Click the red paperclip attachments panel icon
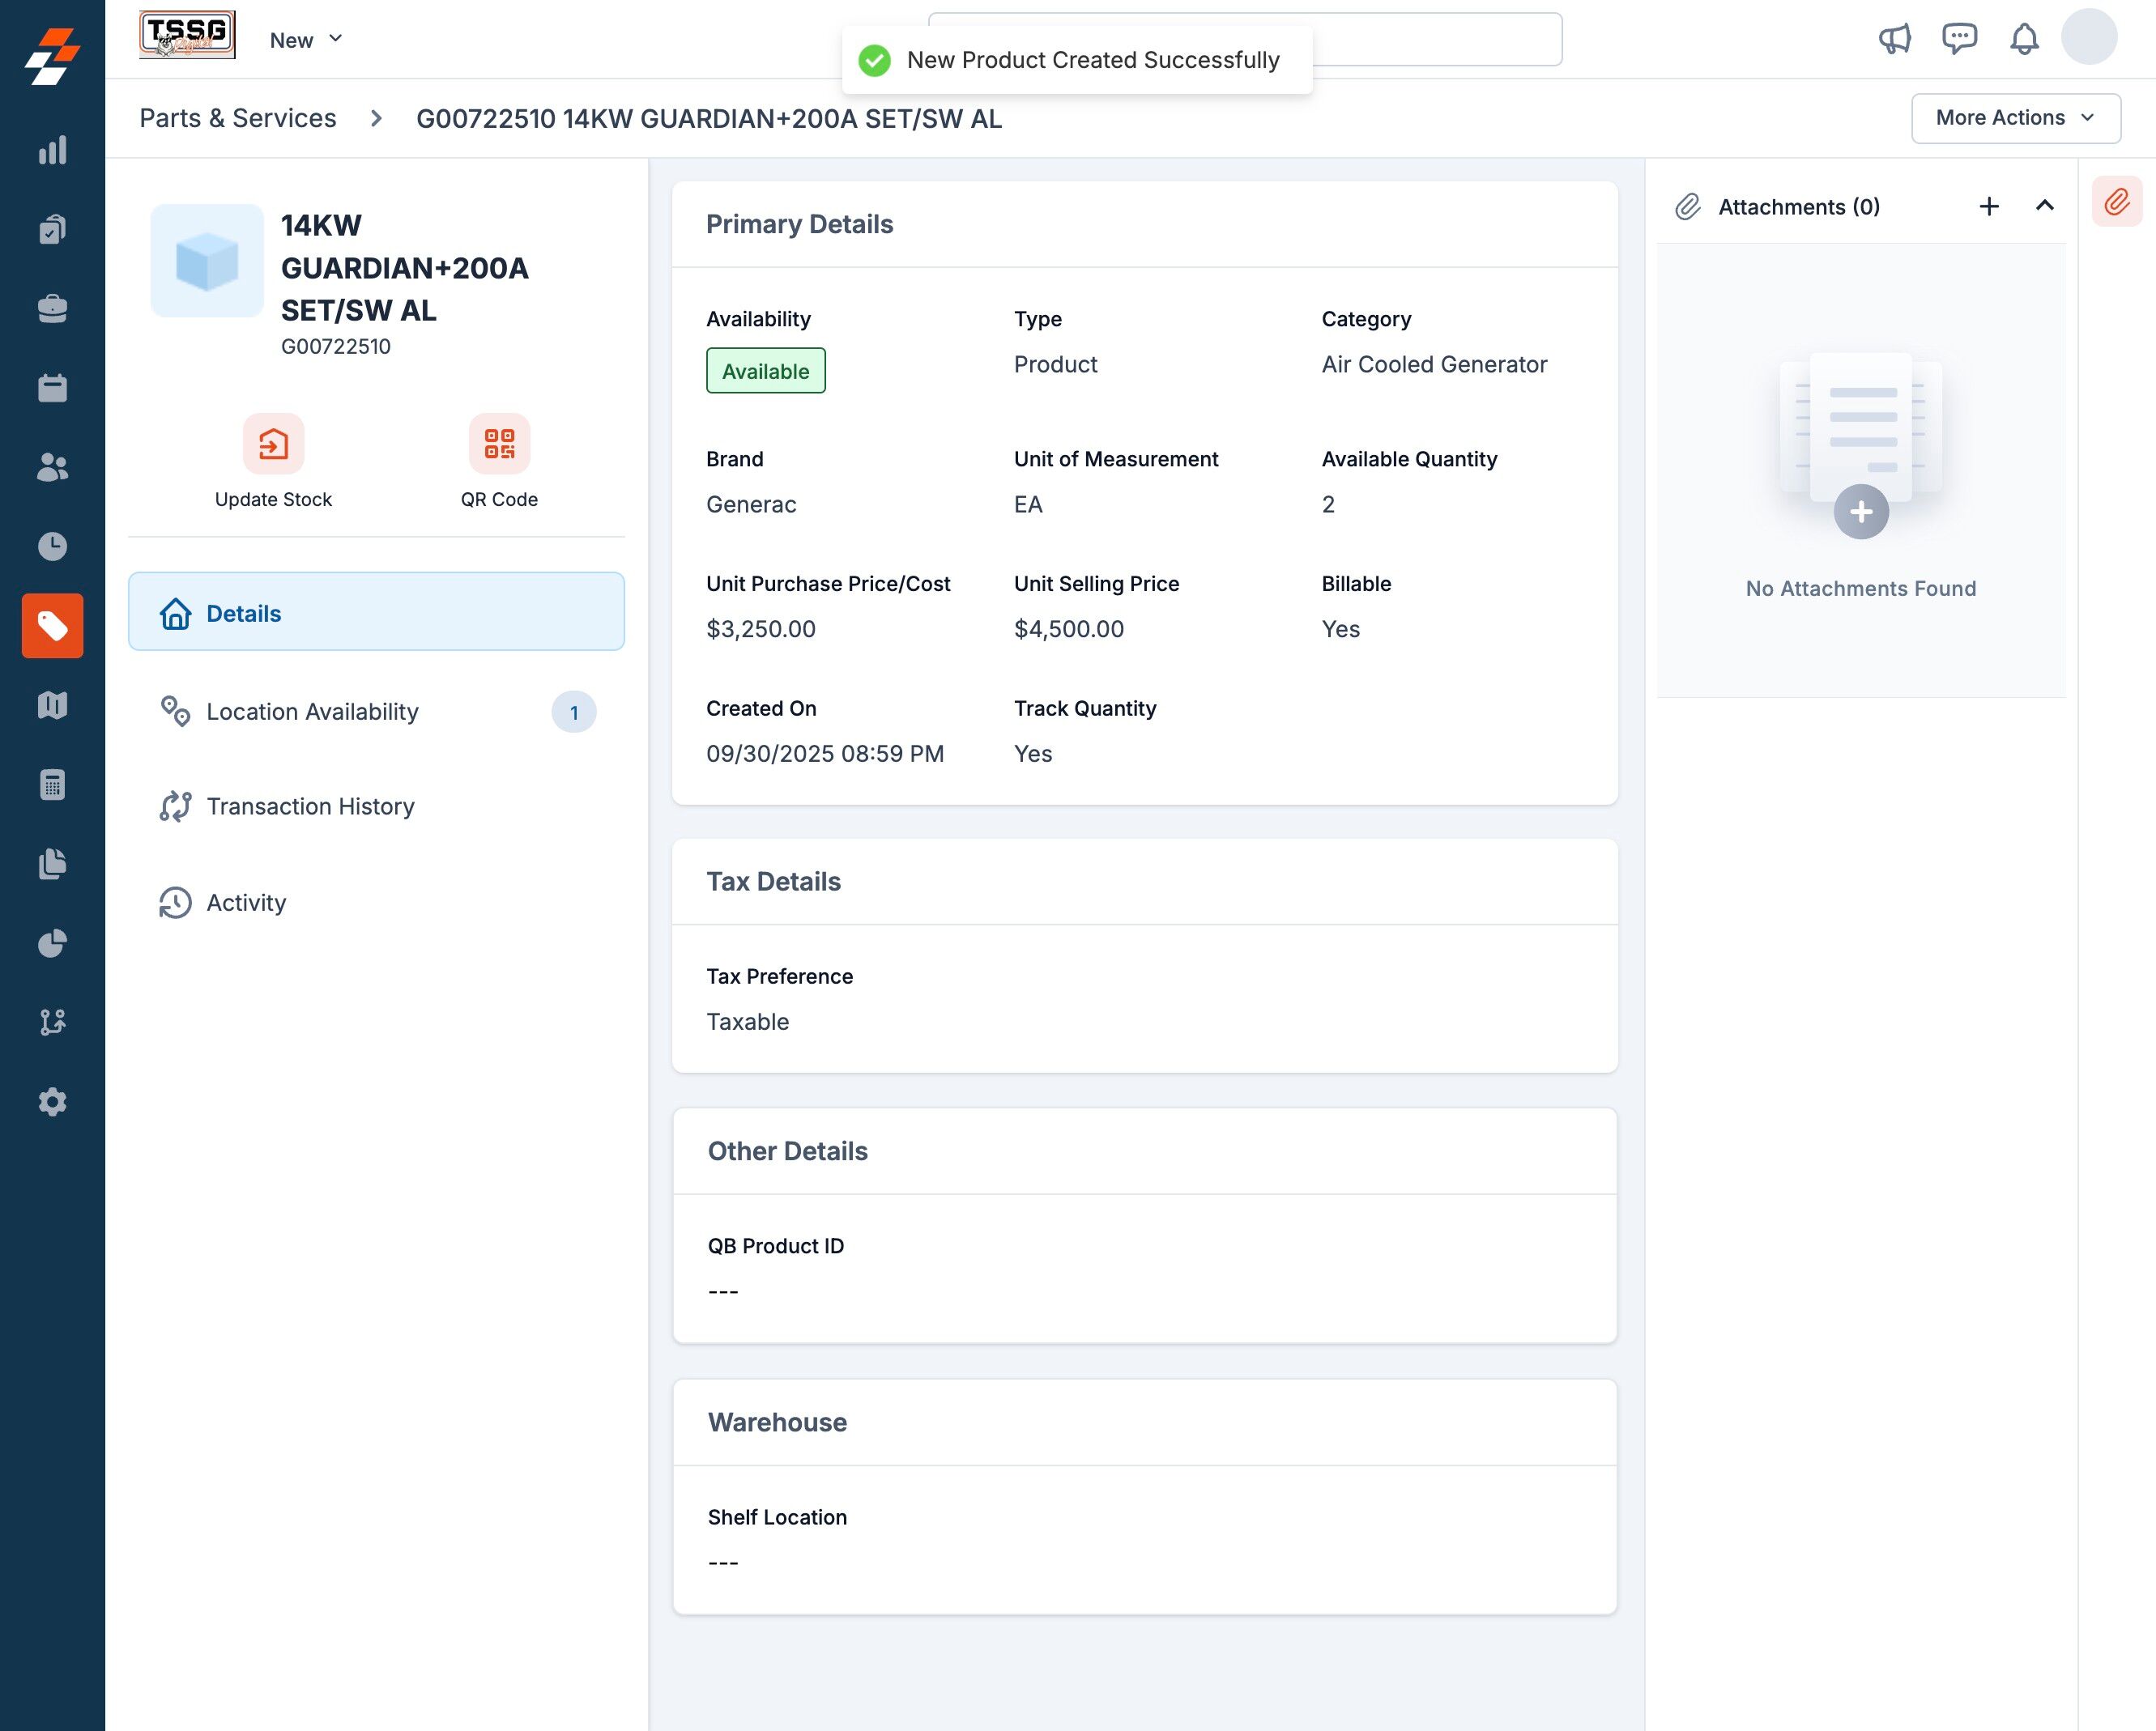The height and width of the screenshot is (1731, 2156). (x=2117, y=203)
